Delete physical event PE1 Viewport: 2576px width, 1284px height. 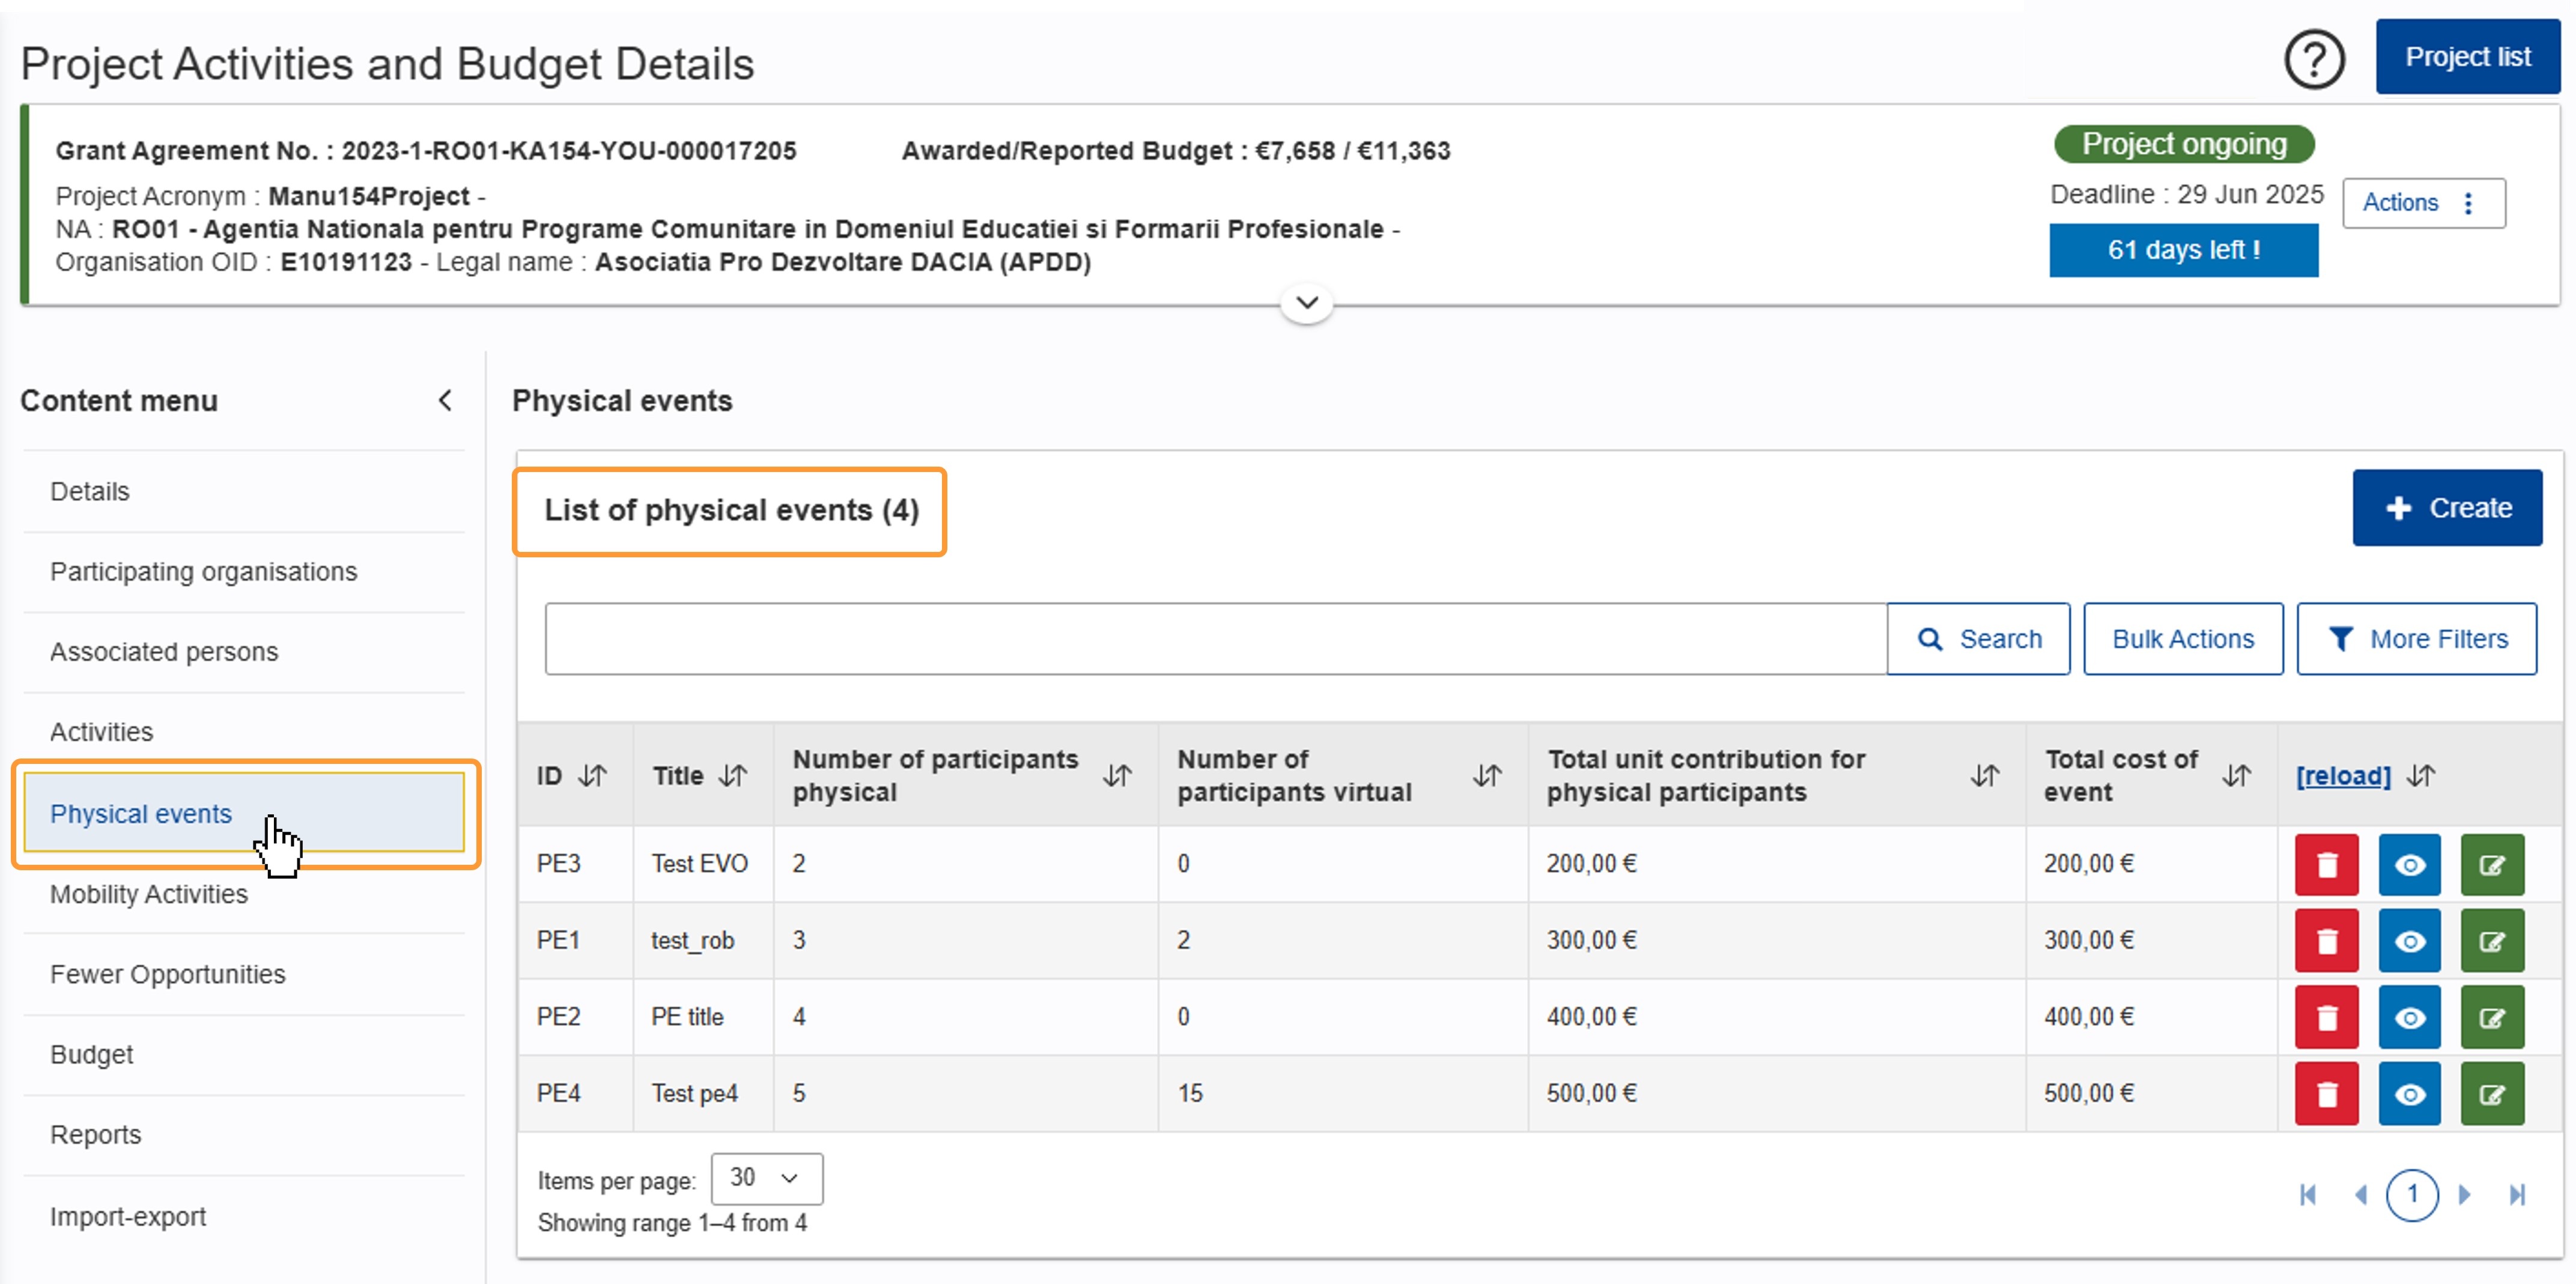click(x=2326, y=941)
